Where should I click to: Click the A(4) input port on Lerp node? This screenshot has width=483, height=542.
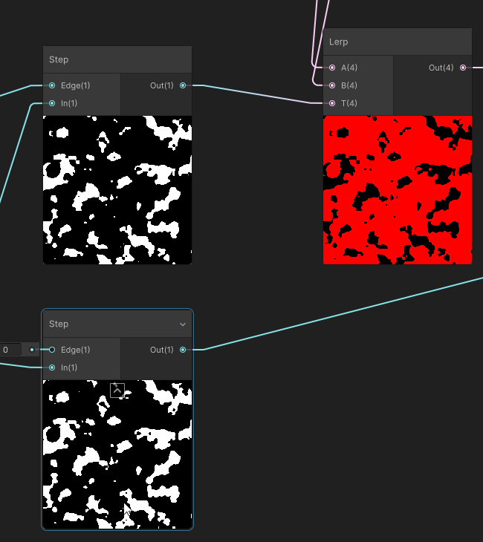332,68
